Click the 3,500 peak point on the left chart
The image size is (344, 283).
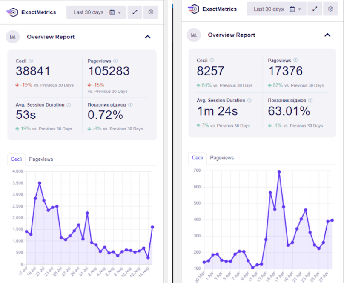point(40,183)
